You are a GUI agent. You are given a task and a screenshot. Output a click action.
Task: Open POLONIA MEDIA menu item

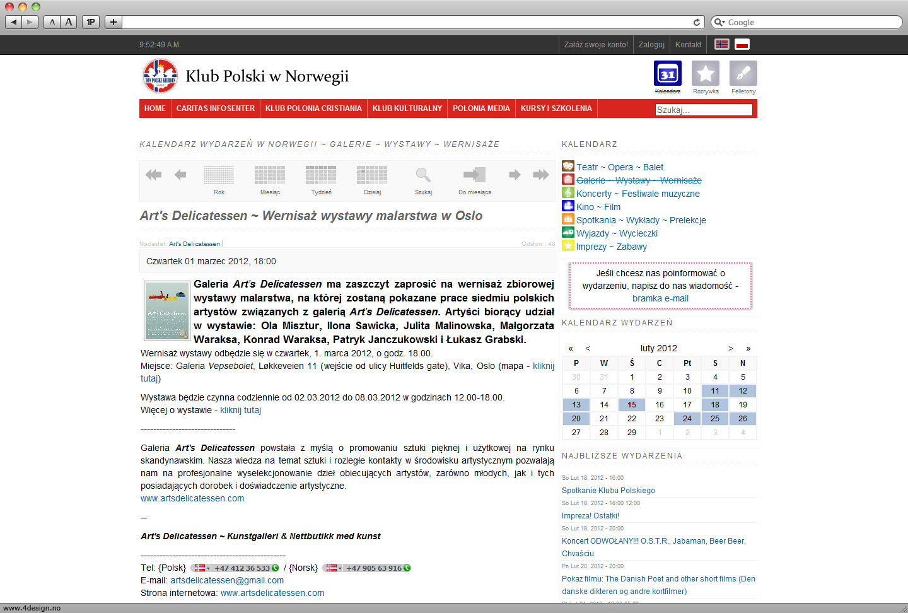(x=481, y=108)
